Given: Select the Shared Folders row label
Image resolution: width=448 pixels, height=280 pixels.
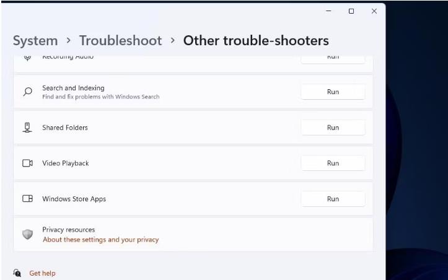Looking at the screenshot, I should point(65,128).
